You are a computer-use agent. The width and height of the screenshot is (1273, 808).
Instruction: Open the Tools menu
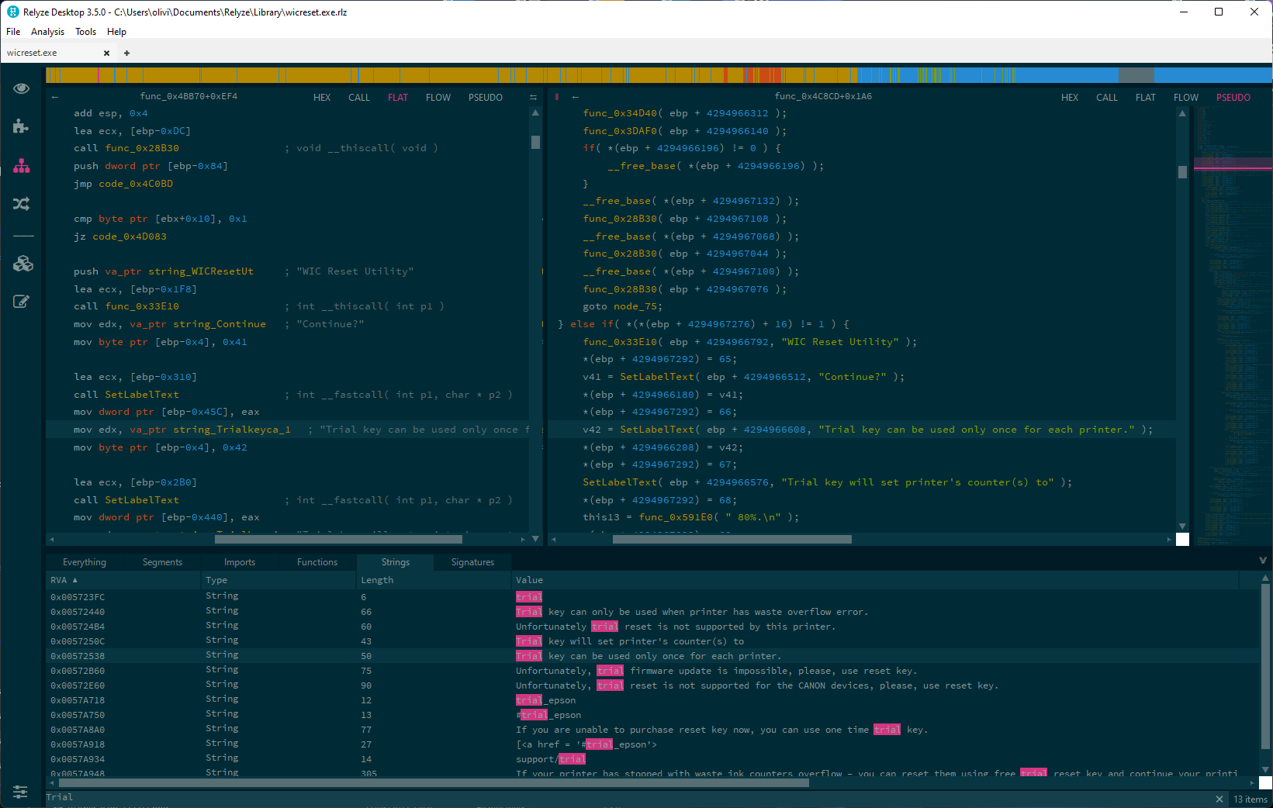tap(85, 32)
